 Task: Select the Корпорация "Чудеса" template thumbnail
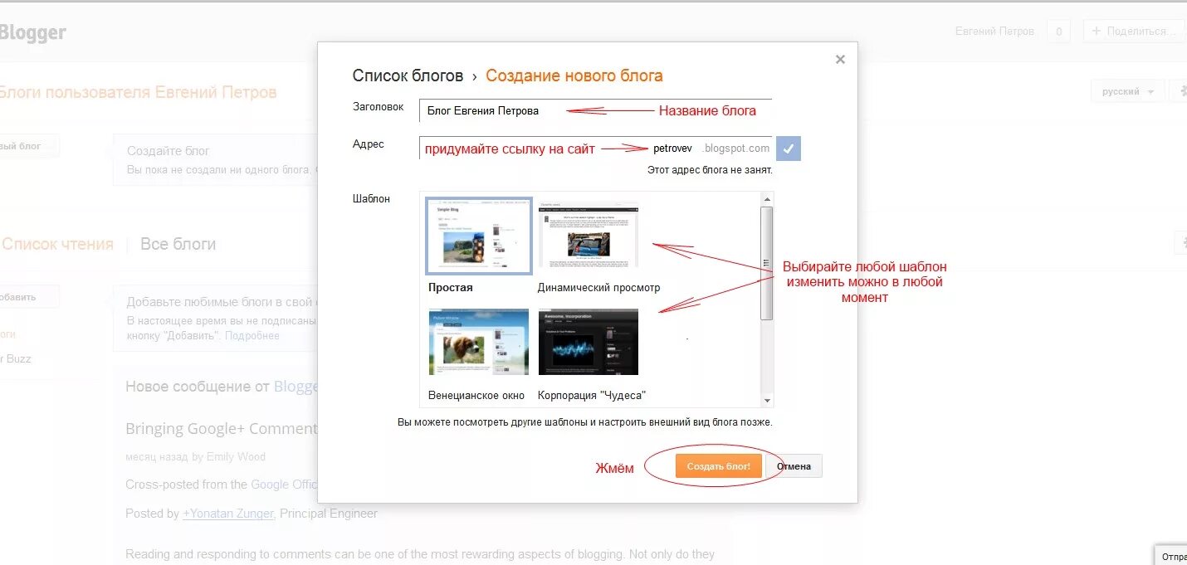[x=589, y=342]
